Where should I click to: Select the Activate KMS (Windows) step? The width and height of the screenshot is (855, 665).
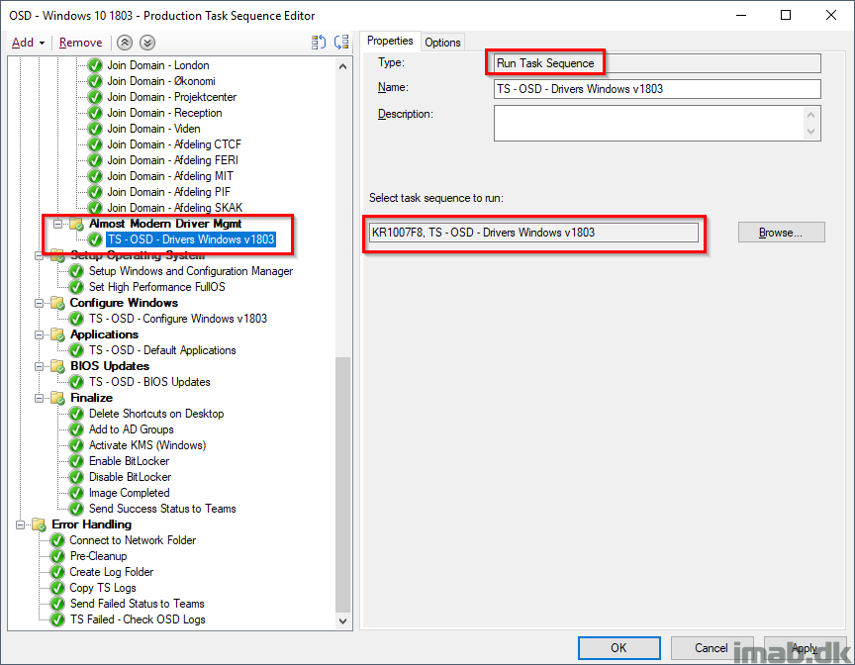(147, 445)
